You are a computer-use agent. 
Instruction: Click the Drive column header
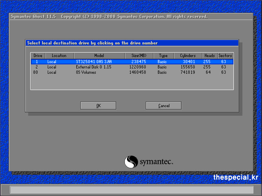(38, 56)
